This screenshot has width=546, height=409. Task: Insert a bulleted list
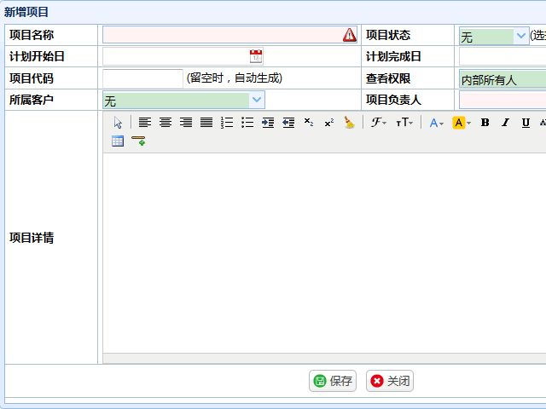click(247, 123)
